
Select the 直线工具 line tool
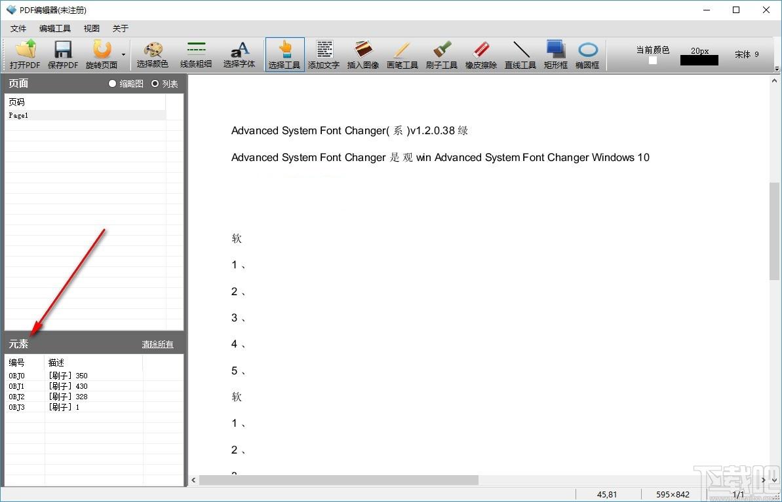click(520, 55)
